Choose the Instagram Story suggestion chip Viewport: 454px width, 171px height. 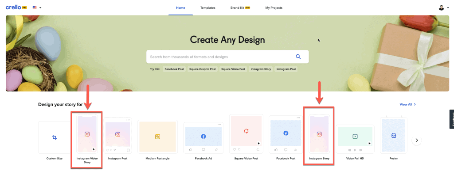tap(261, 69)
